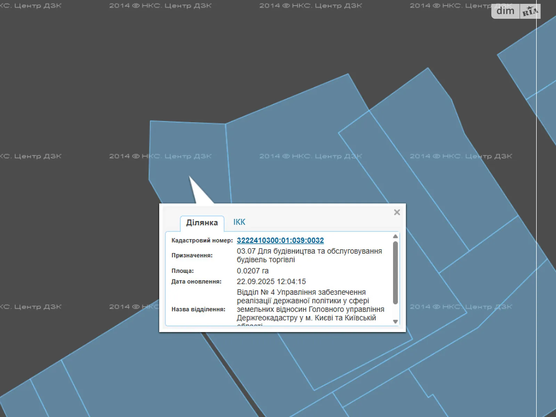556x417 pixels.
Task: Click the dim logo text in watermark
Action: (x=505, y=11)
